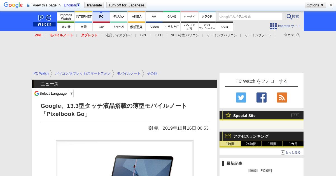Image resolution: width=336 pixels, height=176 pixels.
Task: Focus the Google custom search field
Action: 251,16
